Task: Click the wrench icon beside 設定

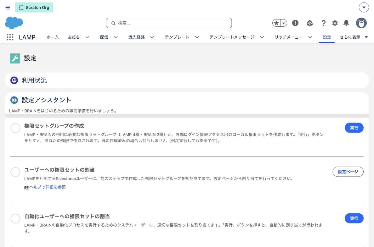Action: pos(15,58)
